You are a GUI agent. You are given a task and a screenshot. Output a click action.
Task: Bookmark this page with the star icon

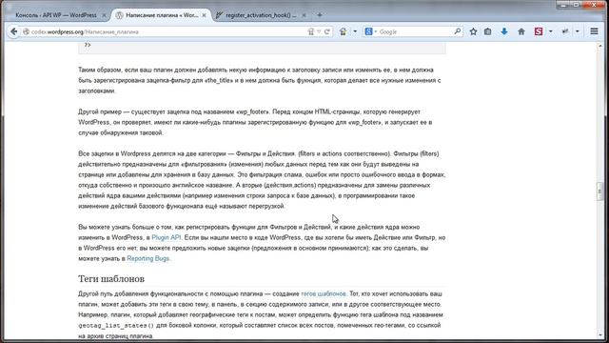473,31
